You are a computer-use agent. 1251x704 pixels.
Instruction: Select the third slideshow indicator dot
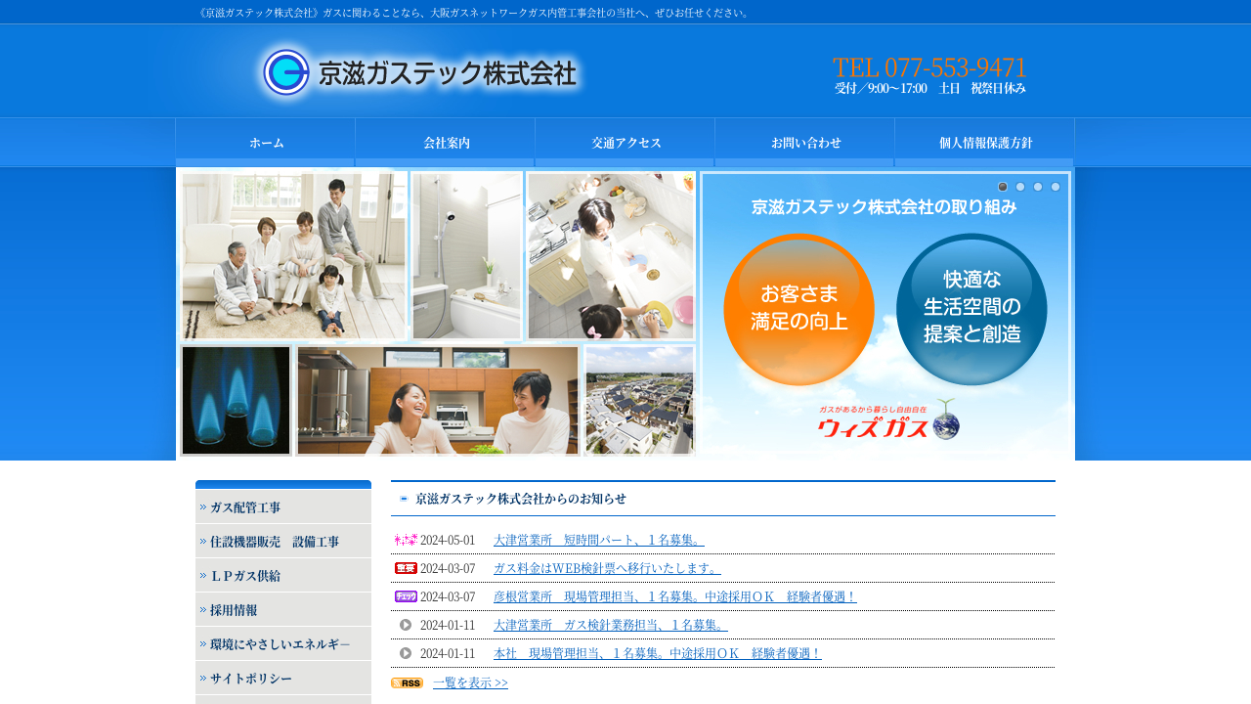tap(1038, 187)
